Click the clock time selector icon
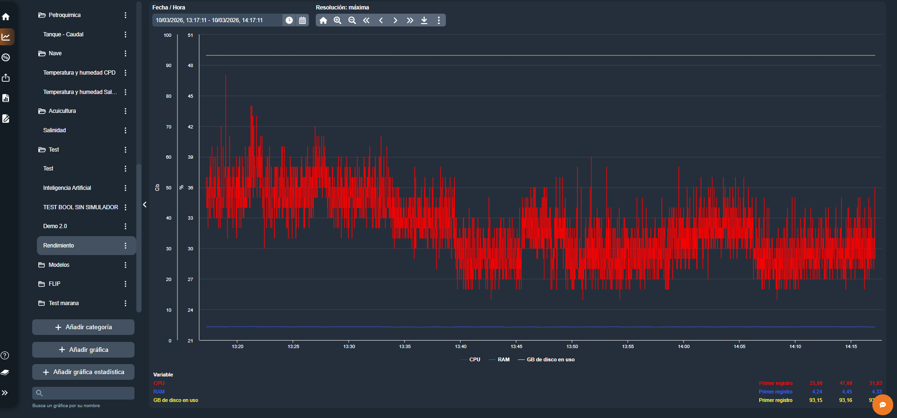This screenshot has height=418, width=897. click(x=289, y=20)
